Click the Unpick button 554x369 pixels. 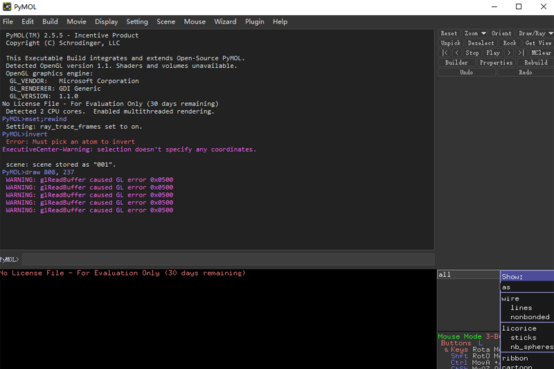coord(451,43)
